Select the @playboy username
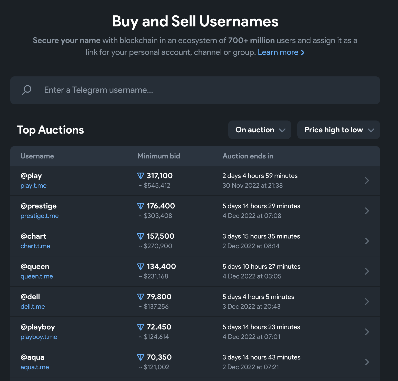Image resolution: width=398 pixels, height=381 pixels. click(38, 327)
